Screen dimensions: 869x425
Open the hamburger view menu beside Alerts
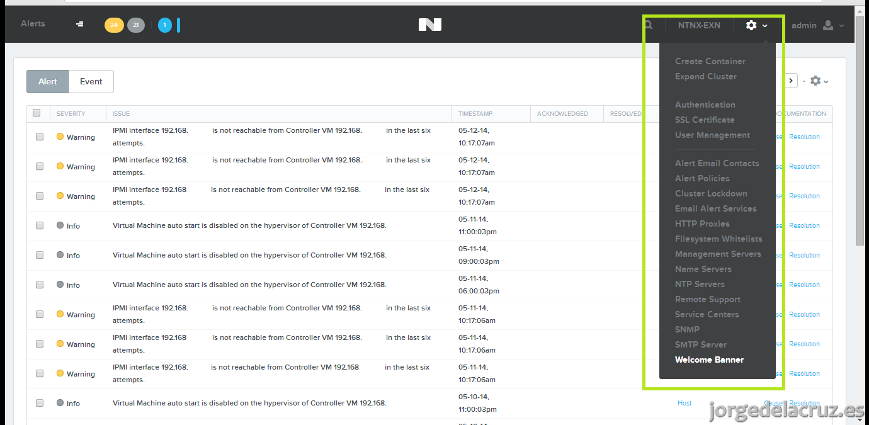coord(79,24)
